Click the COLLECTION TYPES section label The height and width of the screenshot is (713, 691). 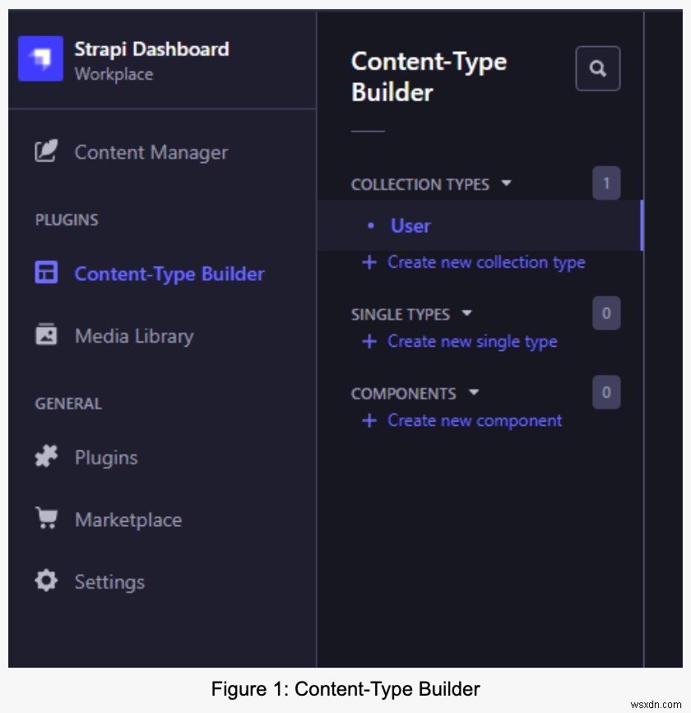pyautogui.click(x=420, y=184)
